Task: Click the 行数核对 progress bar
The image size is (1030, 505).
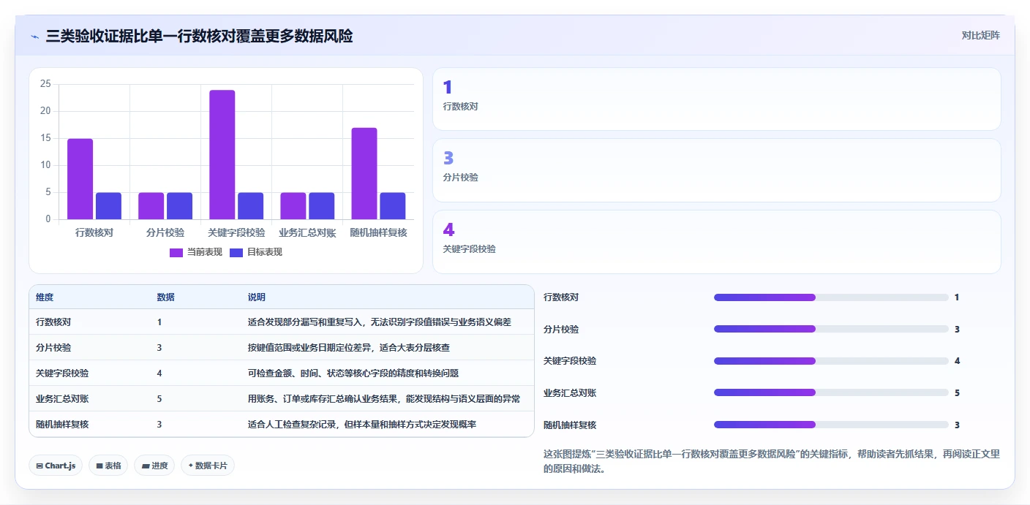Action: [x=831, y=297]
